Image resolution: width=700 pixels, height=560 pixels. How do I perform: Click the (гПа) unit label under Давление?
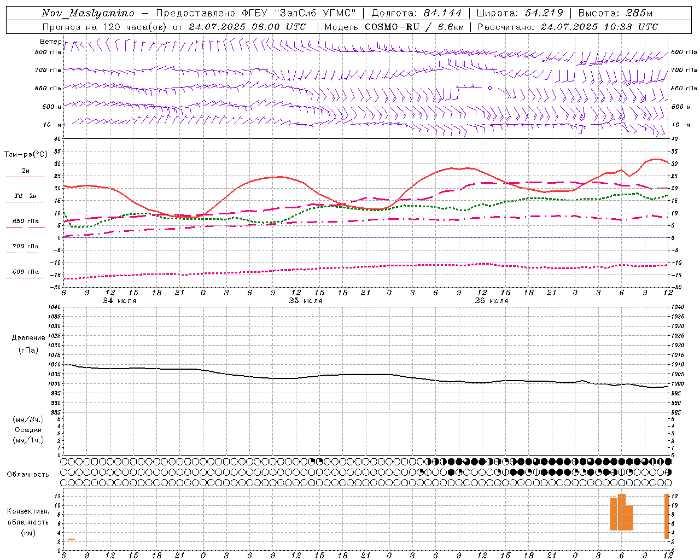point(28,350)
